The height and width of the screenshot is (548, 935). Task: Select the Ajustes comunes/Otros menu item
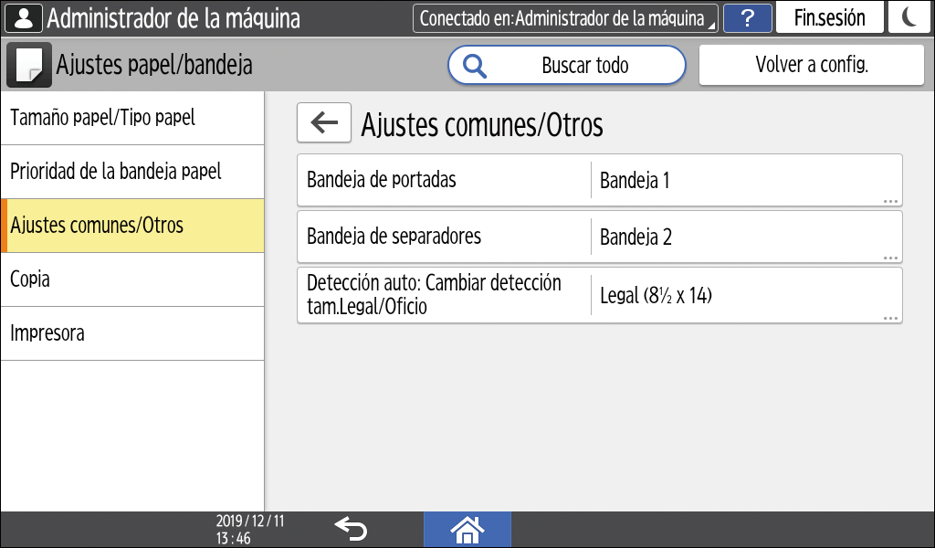click(x=132, y=226)
